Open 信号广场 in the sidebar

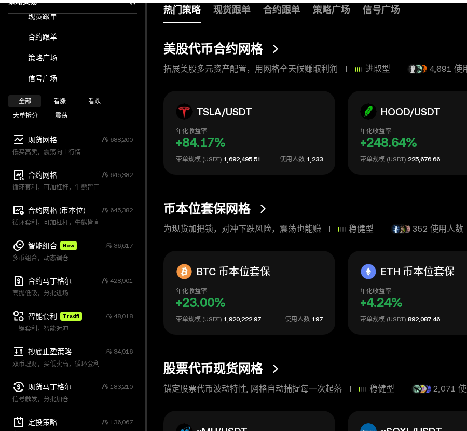(x=43, y=79)
